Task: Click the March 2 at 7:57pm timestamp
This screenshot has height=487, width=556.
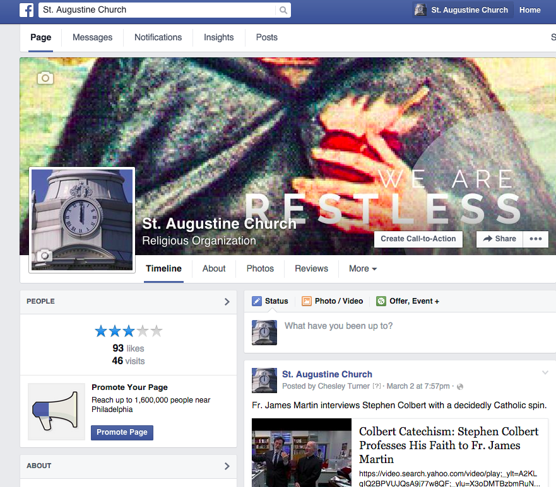Action: click(418, 386)
